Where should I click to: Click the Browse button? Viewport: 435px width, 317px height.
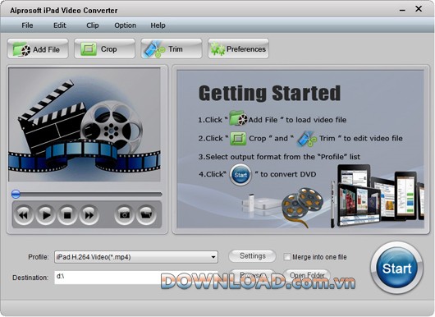252,275
